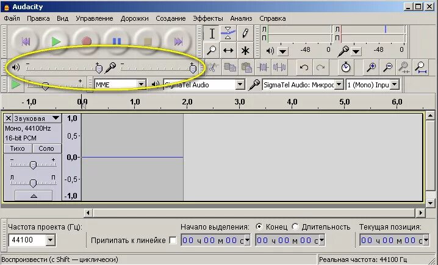Open the Дорожки menu
The height and width of the screenshot is (265, 438).
[x=135, y=18]
